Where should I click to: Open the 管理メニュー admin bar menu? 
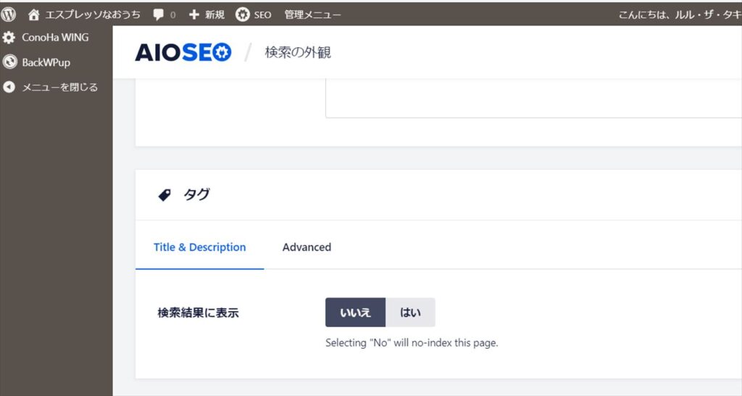pos(312,15)
